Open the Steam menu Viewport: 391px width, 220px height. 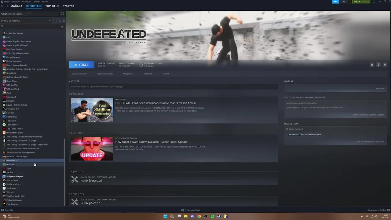(x=7, y=2)
